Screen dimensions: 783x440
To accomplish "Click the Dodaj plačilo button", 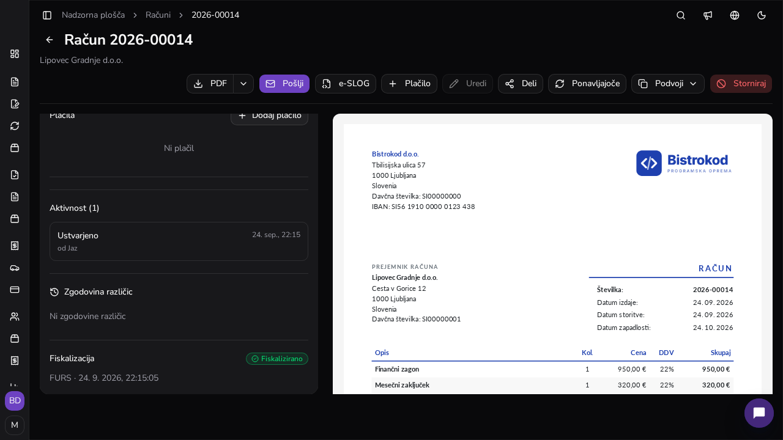I will (x=269, y=117).
